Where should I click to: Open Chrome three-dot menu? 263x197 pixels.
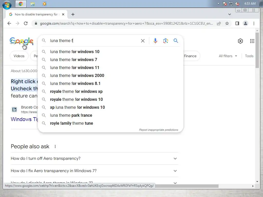click(254, 23)
